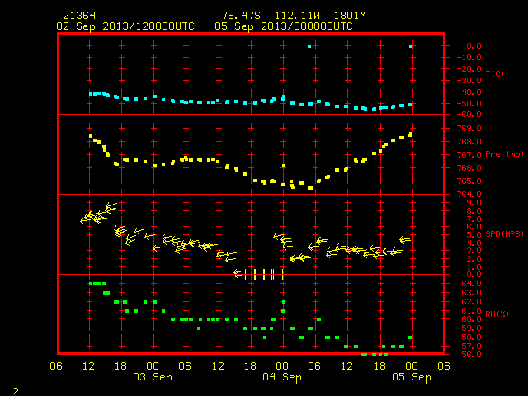Click the number 2 at bottom left
Viewport: 528px width, 396px height.
(x=16, y=391)
